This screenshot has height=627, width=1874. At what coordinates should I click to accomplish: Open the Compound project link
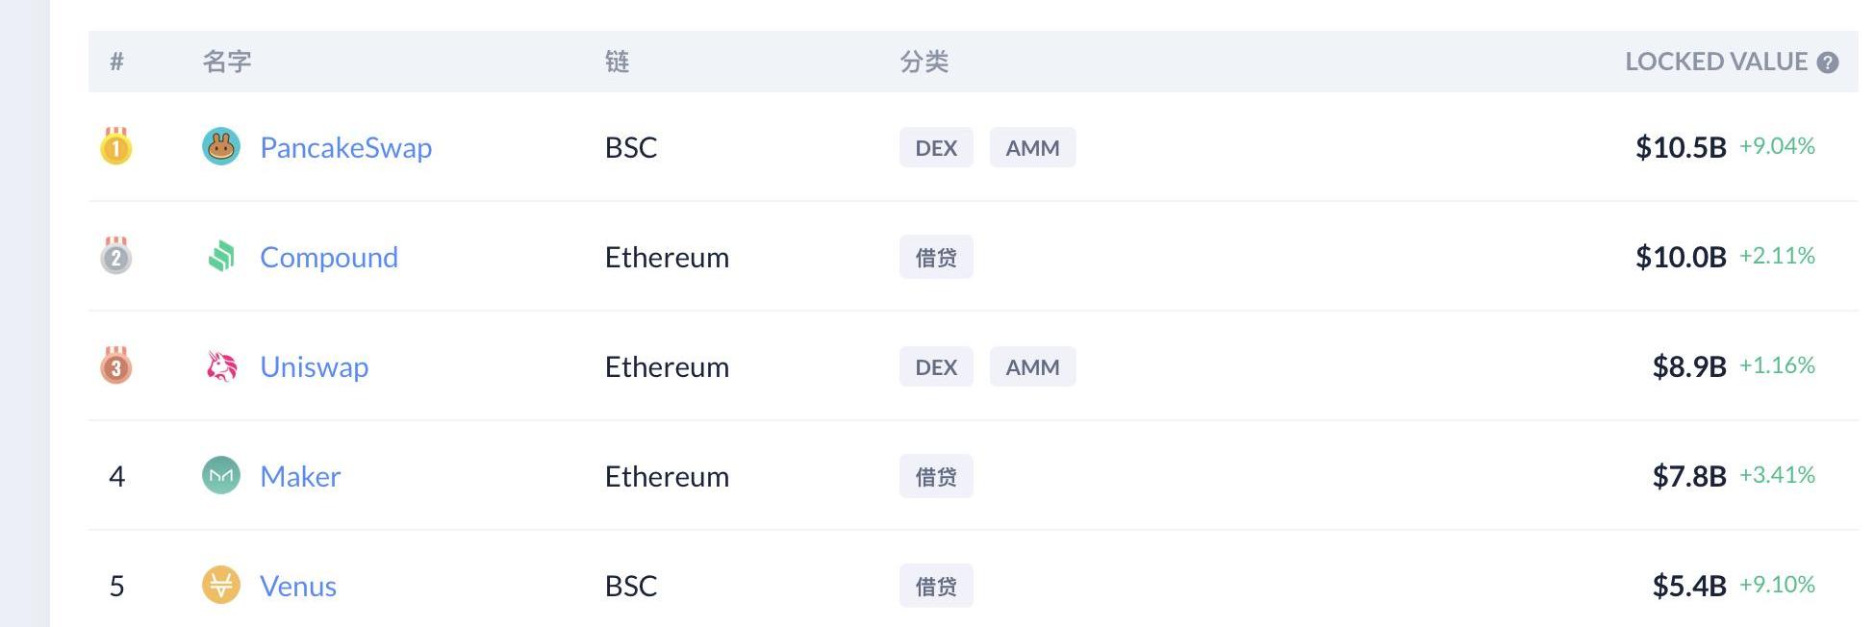[x=329, y=257]
